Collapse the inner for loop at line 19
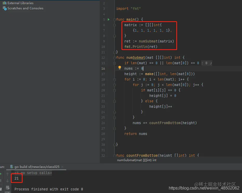This screenshot has height=193, width=242. click(x=115, y=85)
